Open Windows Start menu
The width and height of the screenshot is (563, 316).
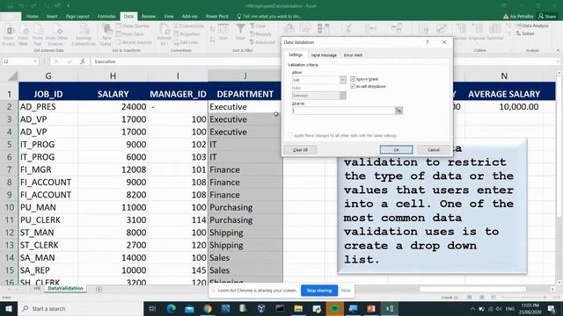coord(9,308)
